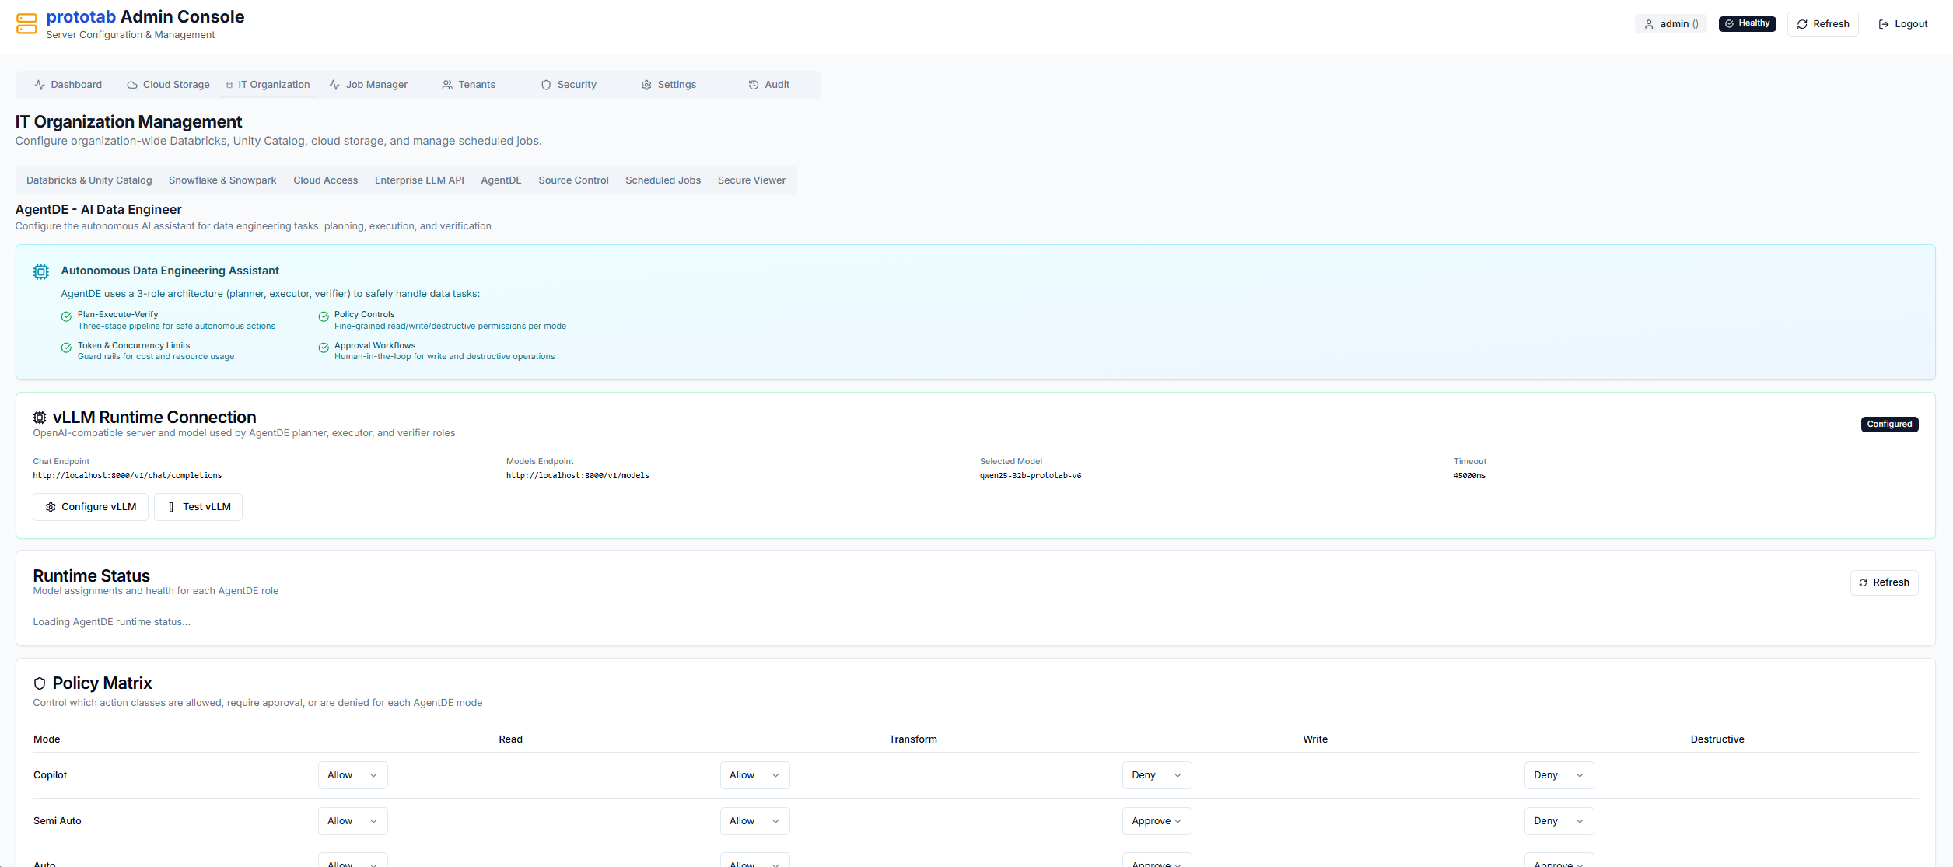The height and width of the screenshot is (867, 1953).
Task: Open the Copilot Read permission dropdown
Action: point(352,775)
